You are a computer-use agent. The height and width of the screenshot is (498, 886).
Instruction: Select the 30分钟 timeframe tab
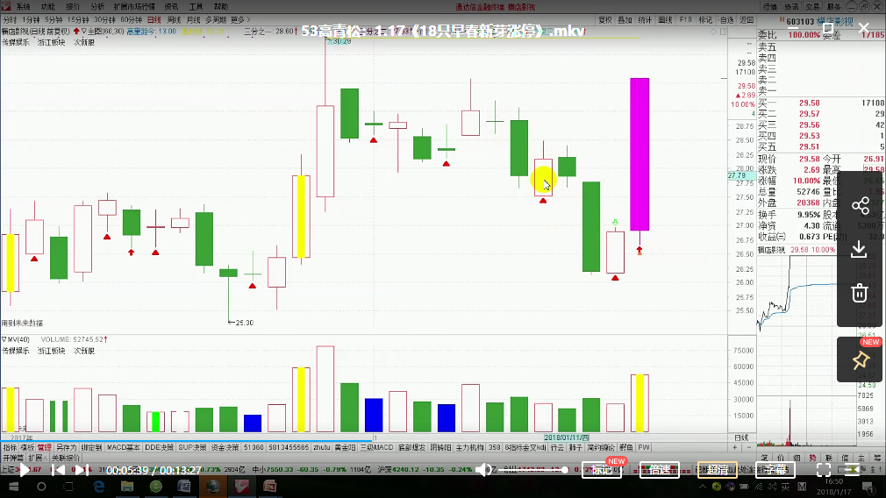click(104, 19)
